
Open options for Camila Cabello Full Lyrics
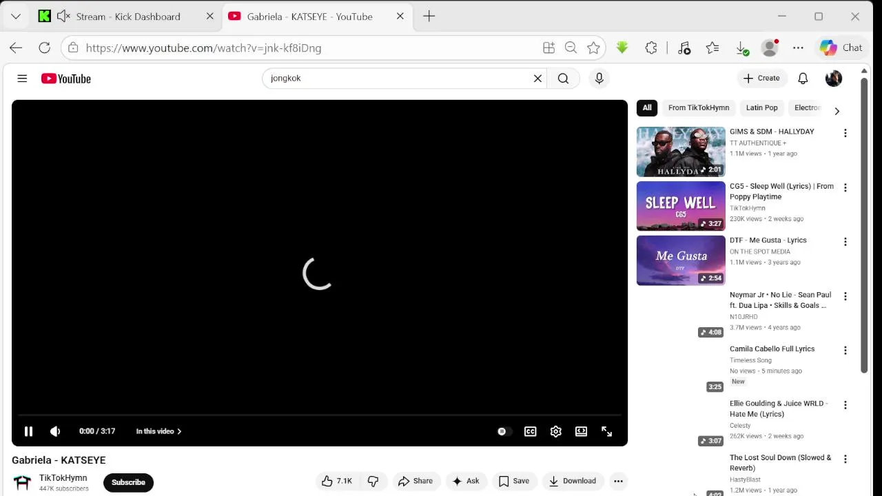pyautogui.click(x=845, y=351)
